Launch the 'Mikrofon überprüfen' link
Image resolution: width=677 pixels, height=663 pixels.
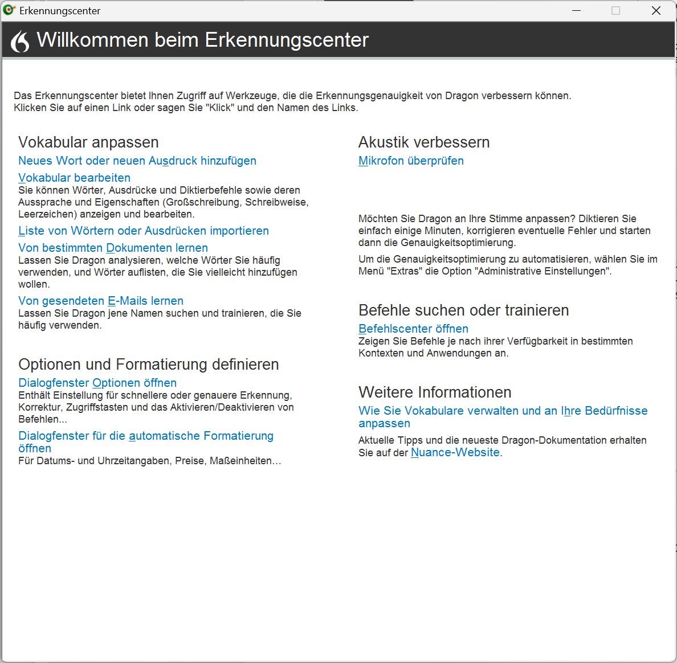tap(411, 161)
